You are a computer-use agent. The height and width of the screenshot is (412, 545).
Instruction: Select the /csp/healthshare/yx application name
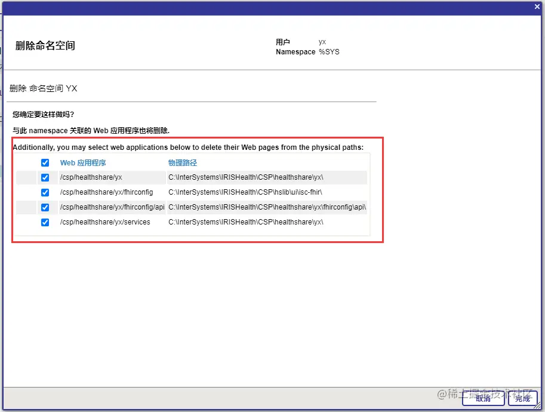click(x=91, y=177)
